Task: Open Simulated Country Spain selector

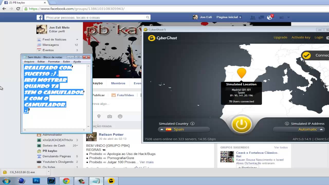Action: coord(184,129)
